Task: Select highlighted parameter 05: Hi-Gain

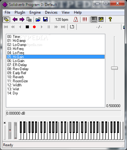Action: click(x=56, y=57)
